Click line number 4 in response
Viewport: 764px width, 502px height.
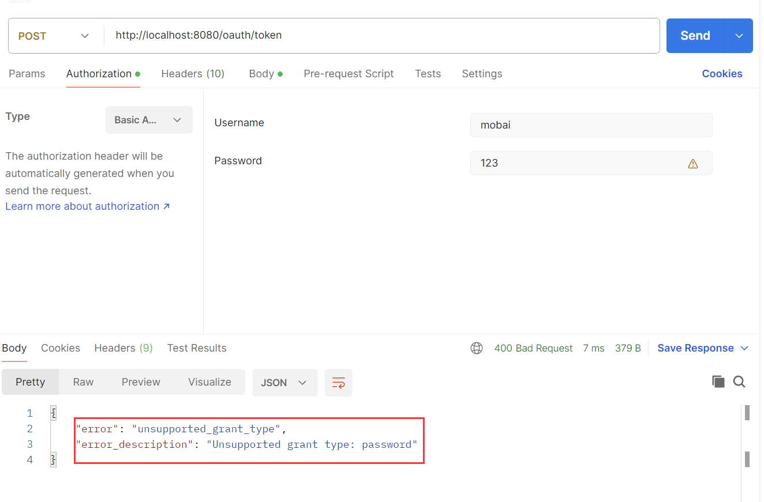point(30,460)
